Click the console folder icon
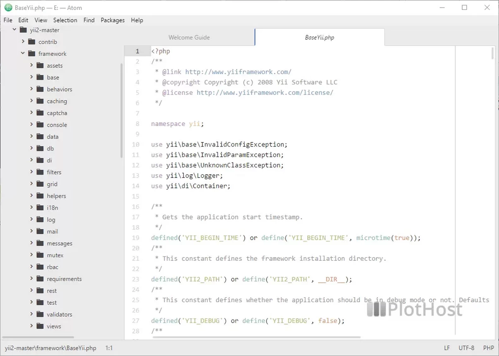This screenshot has height=356, width=499. [x=40, y=125]
